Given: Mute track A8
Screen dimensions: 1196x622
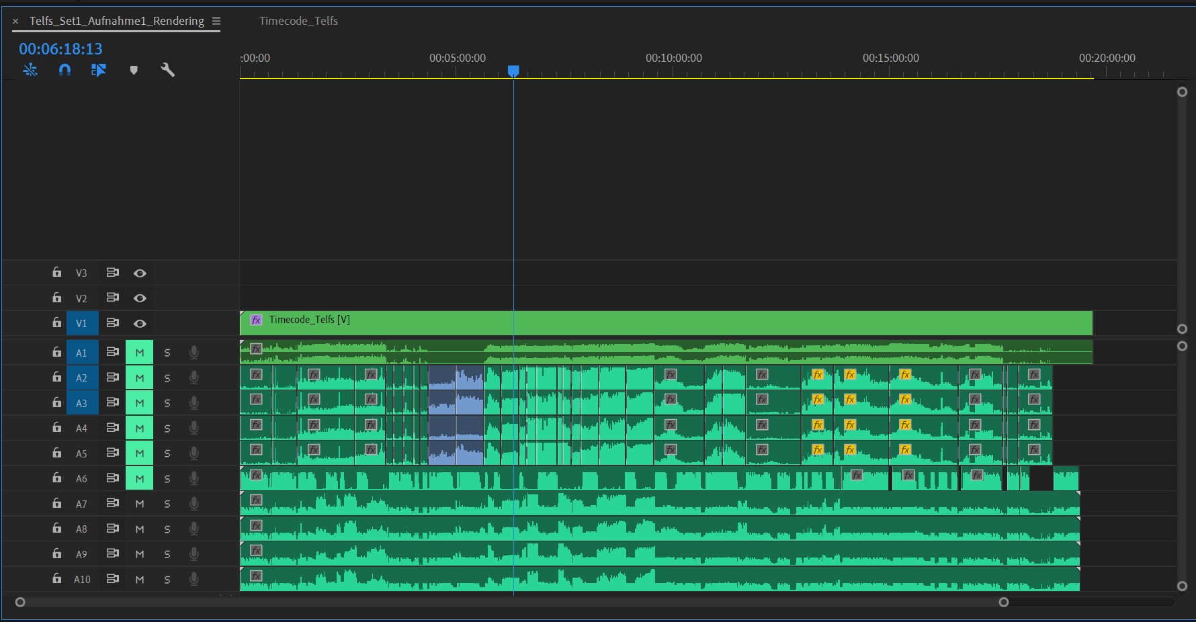Looking at the screenshot, I should click(140, 529).
